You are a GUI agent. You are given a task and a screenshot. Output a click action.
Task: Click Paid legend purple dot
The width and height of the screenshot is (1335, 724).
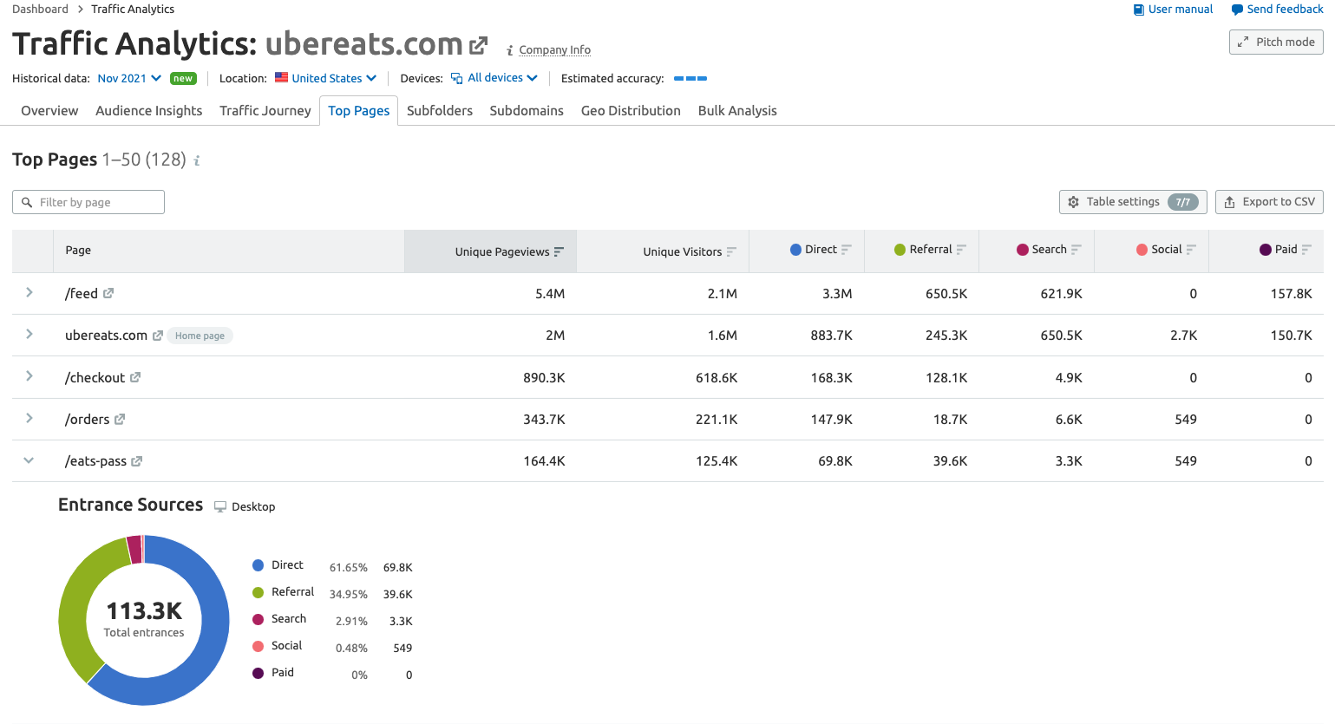pyautogui.click(x=258, y=673)
